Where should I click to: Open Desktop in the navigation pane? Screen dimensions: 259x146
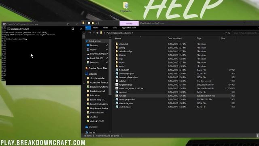tap(94, 45)
